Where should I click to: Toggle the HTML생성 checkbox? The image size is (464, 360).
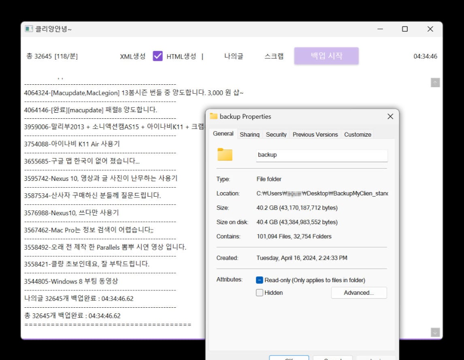click(158, 56)
